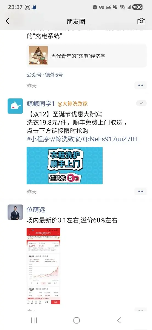Tap the two-dot button on the 德外5号 post
The height and width of the screenshot is (330, 152).
pos(140,86)
